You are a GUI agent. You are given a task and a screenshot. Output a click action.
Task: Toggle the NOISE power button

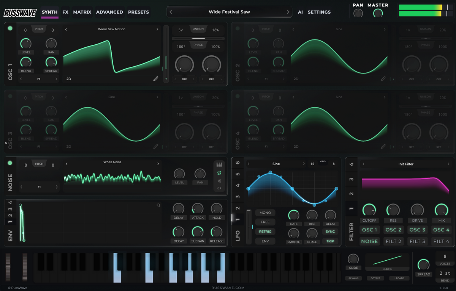click(10, 163)
